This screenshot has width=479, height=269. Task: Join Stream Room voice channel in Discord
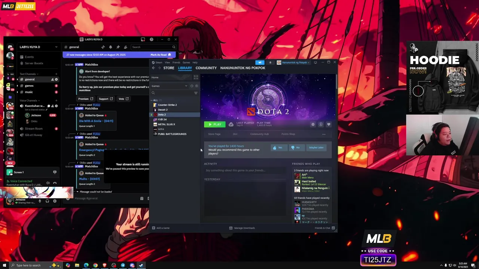39,129
